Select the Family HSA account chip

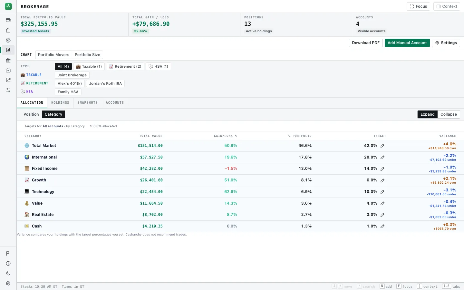68,92
